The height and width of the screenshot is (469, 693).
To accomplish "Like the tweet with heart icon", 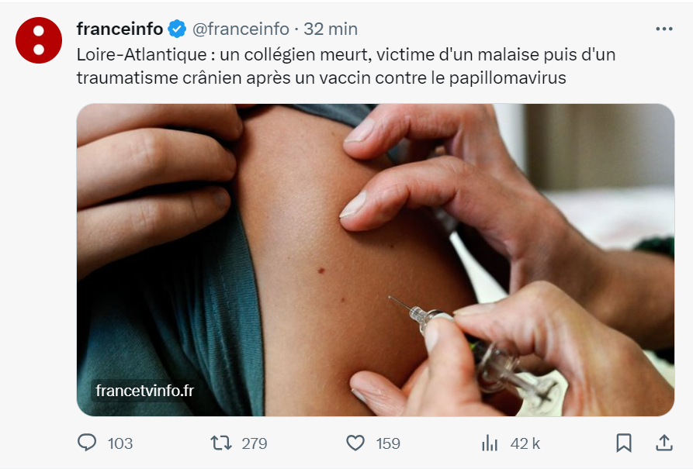I will (355, 443).
